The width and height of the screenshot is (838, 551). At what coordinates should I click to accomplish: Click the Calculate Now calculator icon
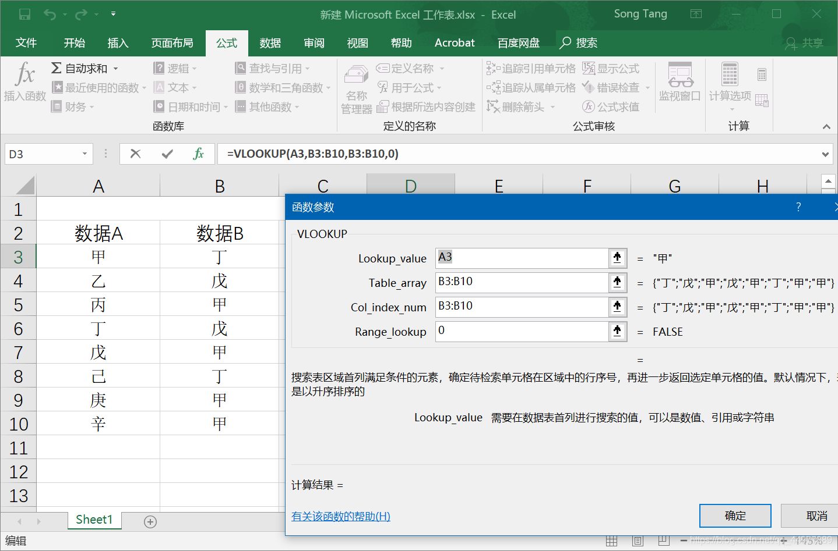click(762, 74)
